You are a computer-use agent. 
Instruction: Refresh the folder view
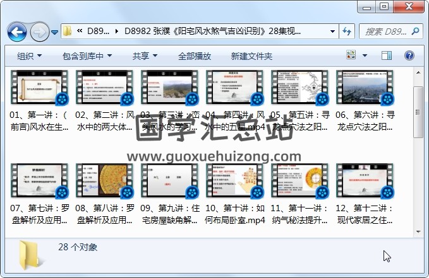pos(347,31)
